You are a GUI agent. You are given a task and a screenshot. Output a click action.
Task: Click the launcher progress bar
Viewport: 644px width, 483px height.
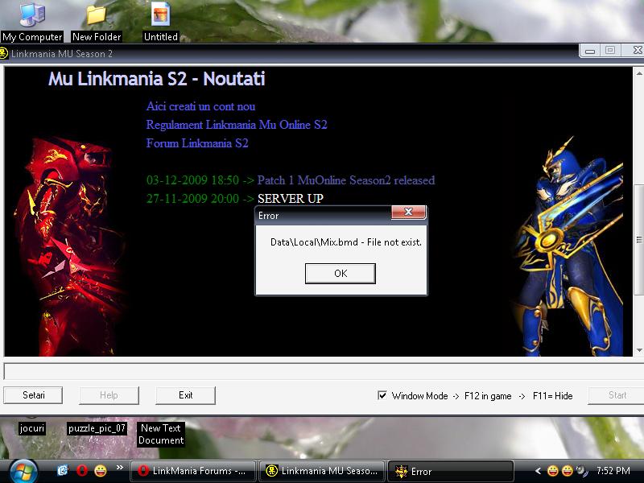[324, 371]
